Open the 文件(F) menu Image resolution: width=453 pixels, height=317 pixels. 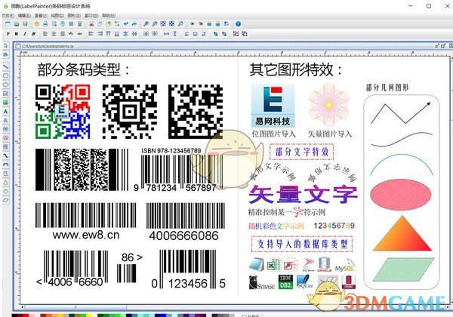8,14
